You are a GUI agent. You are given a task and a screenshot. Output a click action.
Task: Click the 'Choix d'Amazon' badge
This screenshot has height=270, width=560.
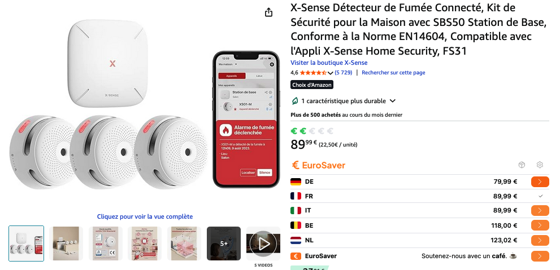point(312,85)
